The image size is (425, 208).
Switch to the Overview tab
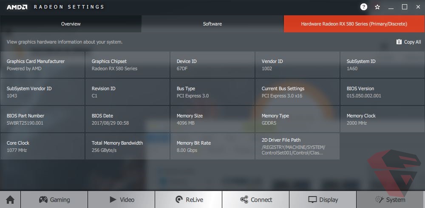pos(71,24)
